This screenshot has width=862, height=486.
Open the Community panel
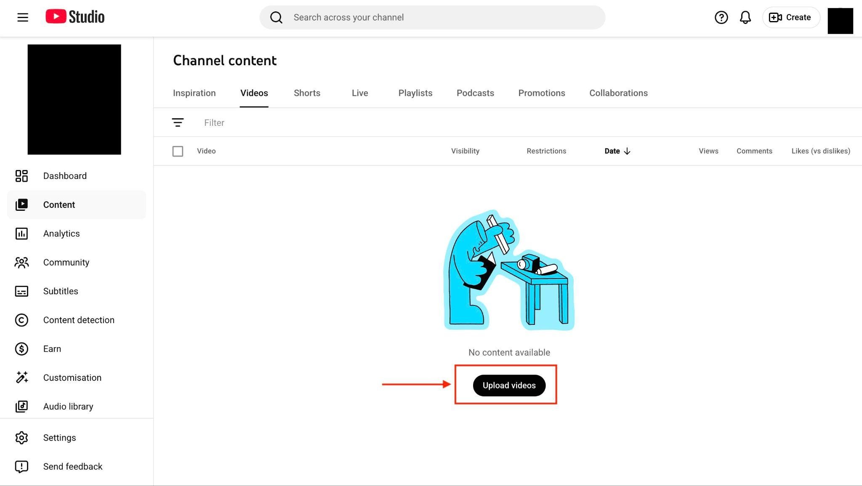pos(66,262)
